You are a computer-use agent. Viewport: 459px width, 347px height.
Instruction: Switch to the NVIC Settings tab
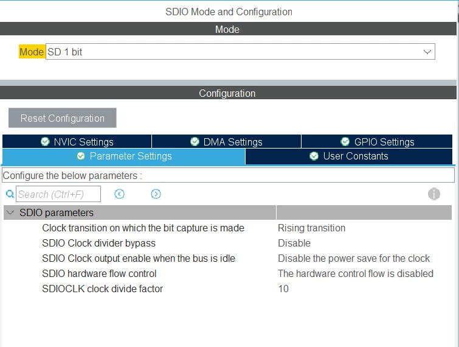coord(77,142)
